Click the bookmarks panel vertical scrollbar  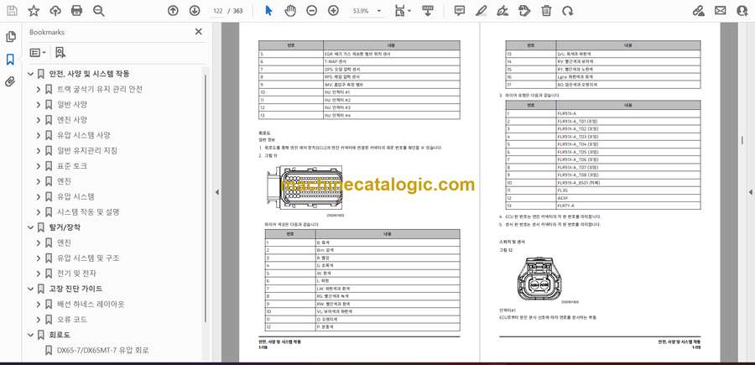(x=206, y=197)
